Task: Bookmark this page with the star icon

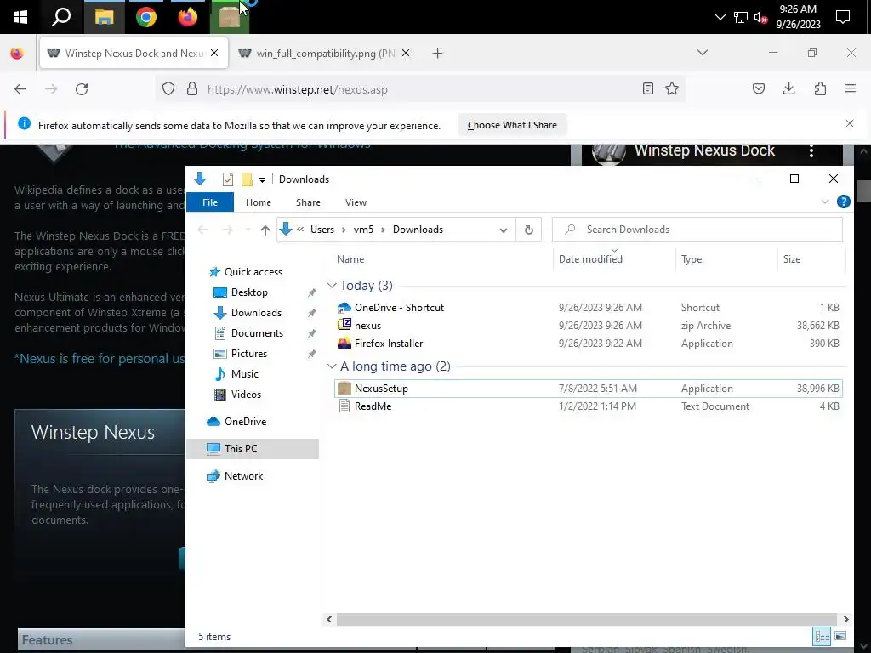Action: point(672,88)
